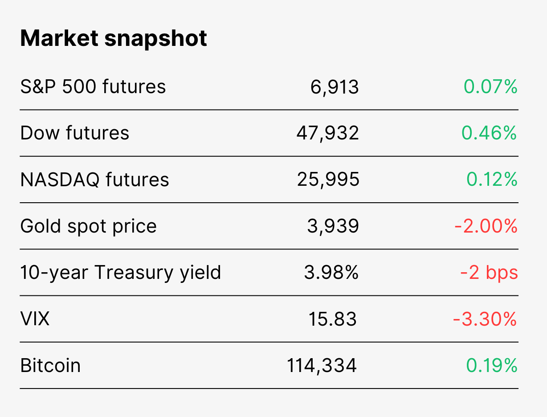Click the Bitcoin price 114,334
Screen dimensions: 547x417
(x=322, y=366)
